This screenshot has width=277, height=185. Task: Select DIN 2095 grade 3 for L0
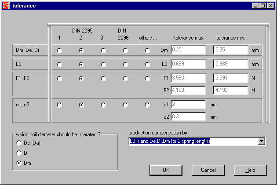pos(103,65)
